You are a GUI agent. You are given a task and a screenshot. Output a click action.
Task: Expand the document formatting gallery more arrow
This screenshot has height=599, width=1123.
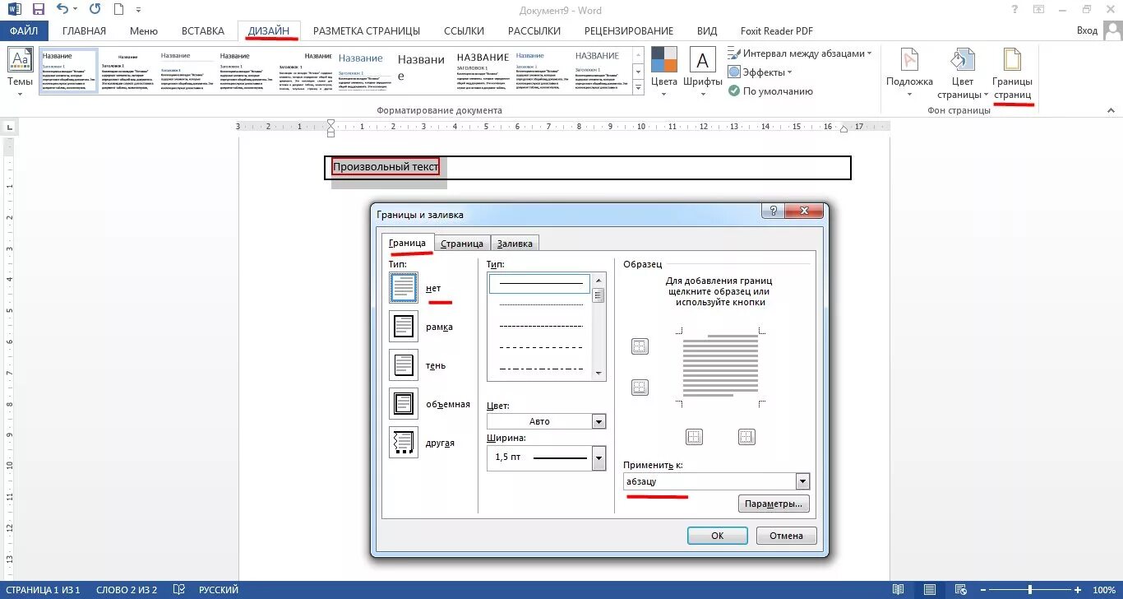(638, 87)
